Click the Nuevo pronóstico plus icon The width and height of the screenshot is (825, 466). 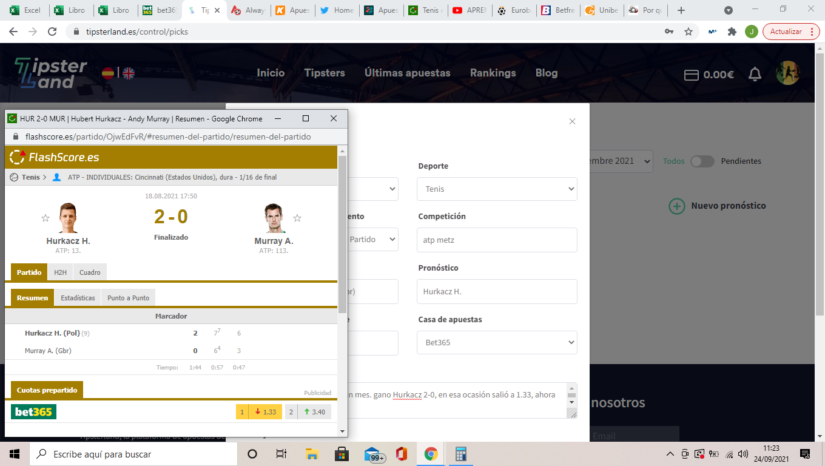pos(676,206)
